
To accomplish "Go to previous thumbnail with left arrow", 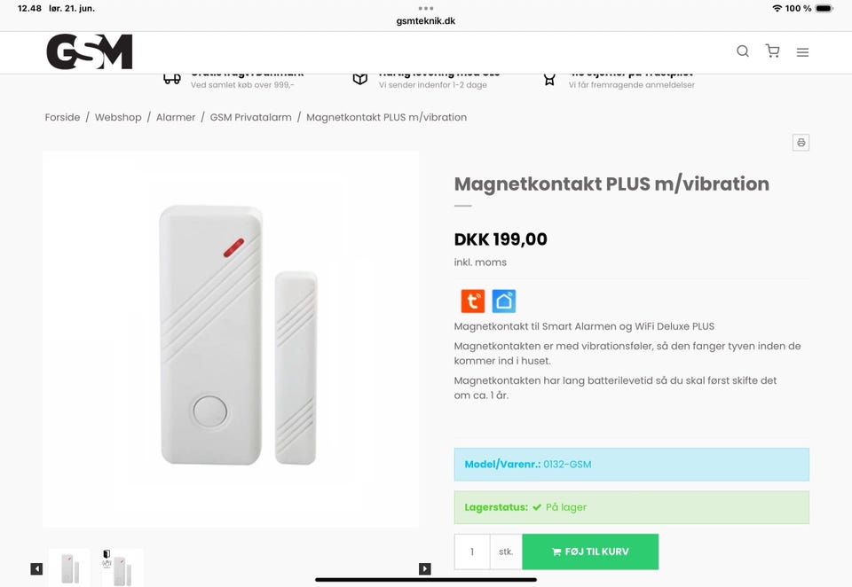I will pos(36,568).
